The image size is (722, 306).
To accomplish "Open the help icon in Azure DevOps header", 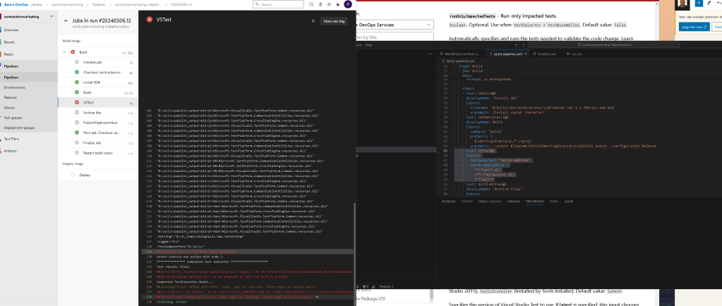I will click(x=330, y=4).
